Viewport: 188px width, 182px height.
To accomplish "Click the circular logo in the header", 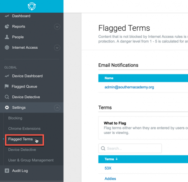I will click(32, 6).
